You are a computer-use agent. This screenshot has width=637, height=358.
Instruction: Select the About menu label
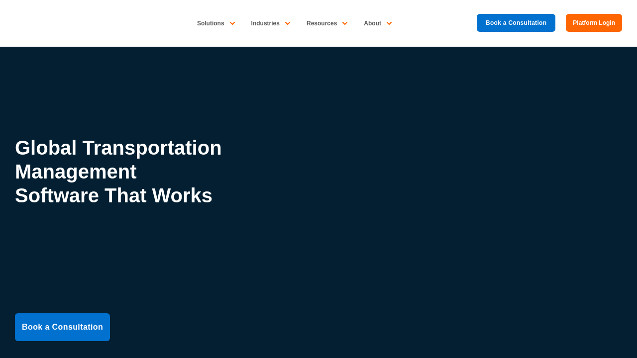(372, 23)
